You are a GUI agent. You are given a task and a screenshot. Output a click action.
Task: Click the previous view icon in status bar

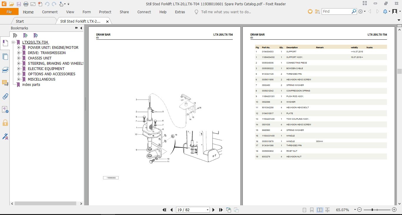[x=229, y=210]
